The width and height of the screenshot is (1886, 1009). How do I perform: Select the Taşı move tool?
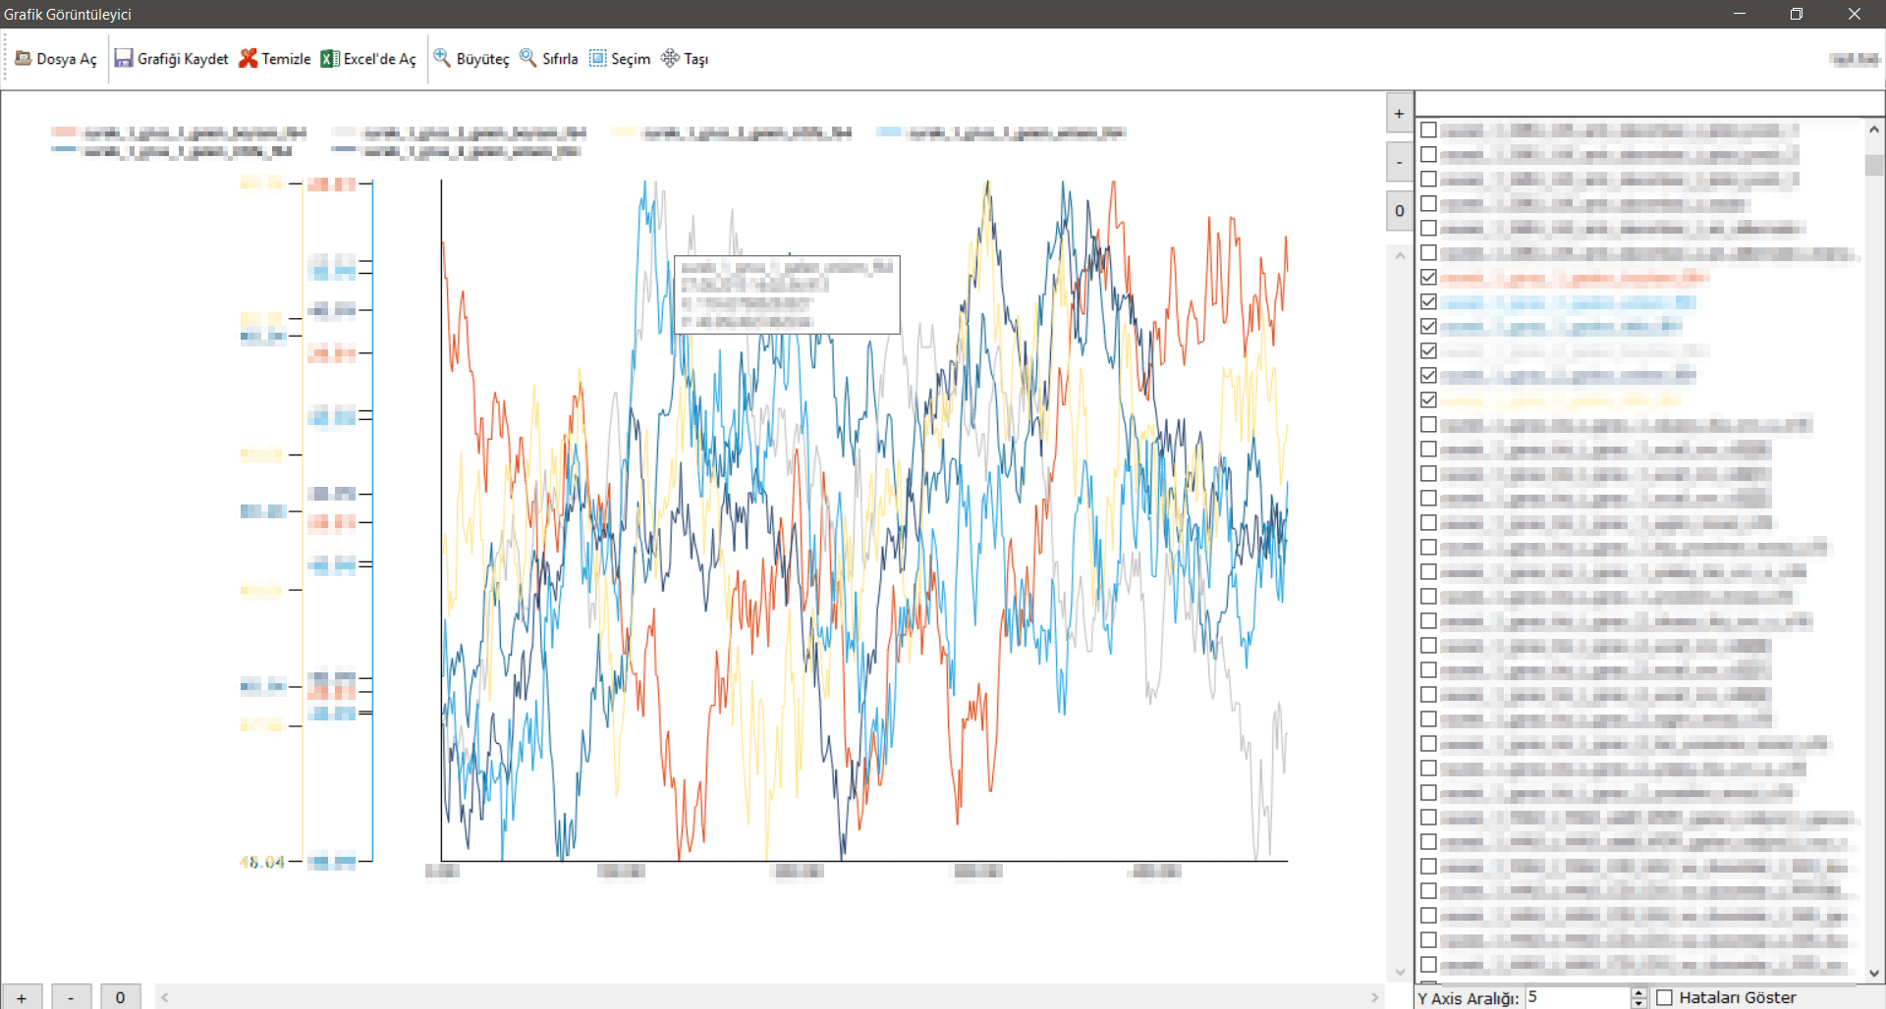point(685,59)
